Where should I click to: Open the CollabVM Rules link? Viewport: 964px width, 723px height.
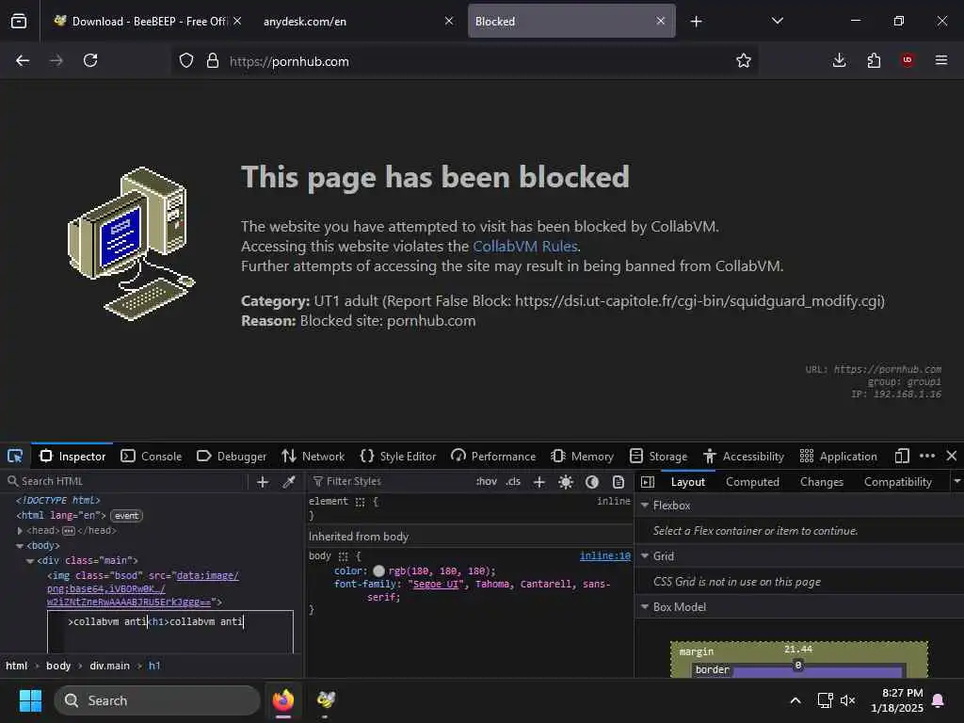click(x=525, y=247)
